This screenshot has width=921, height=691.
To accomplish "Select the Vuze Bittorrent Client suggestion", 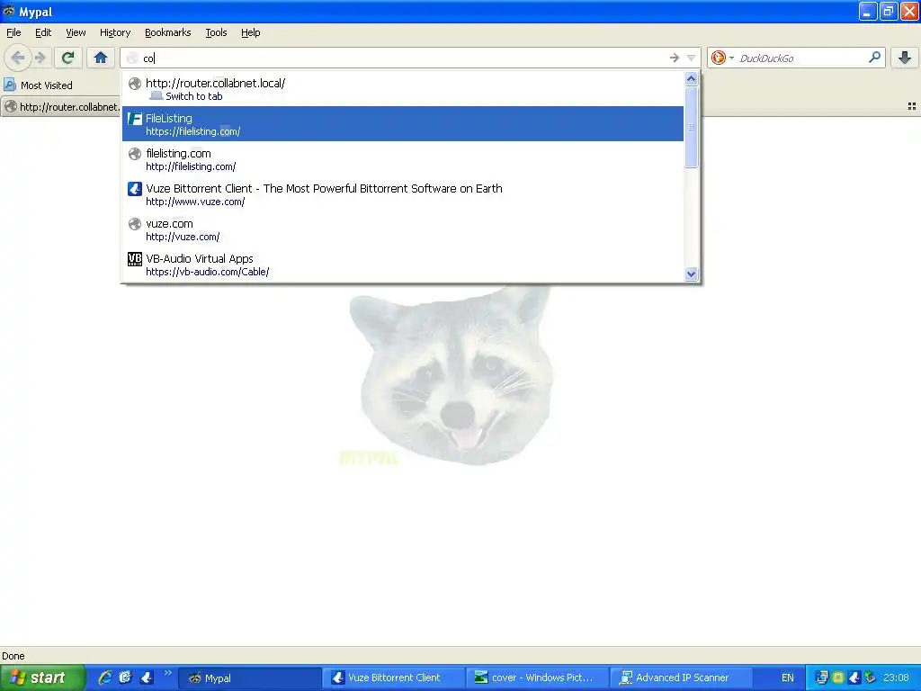I will (402, 194).
